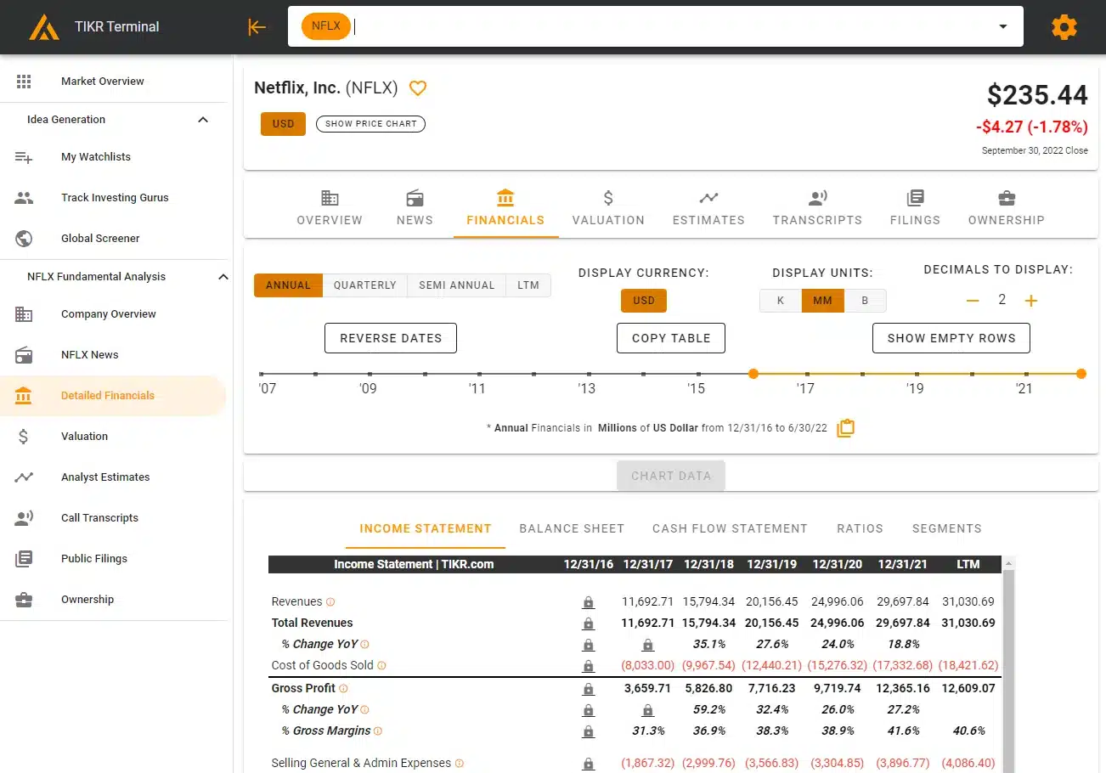Screen dimensions: 1106x773
Task: Add Netflix to favorites with heart icon
Action: point(417,88)
